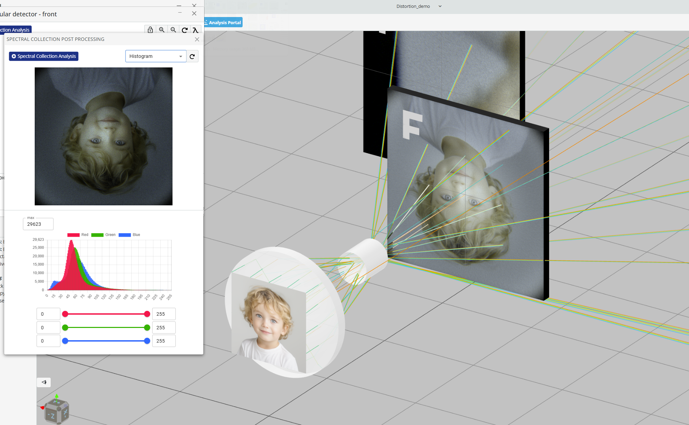The image size is (689, 425).
Task: Click the Spectral Collection Analysis button
Action: [44, 56]
